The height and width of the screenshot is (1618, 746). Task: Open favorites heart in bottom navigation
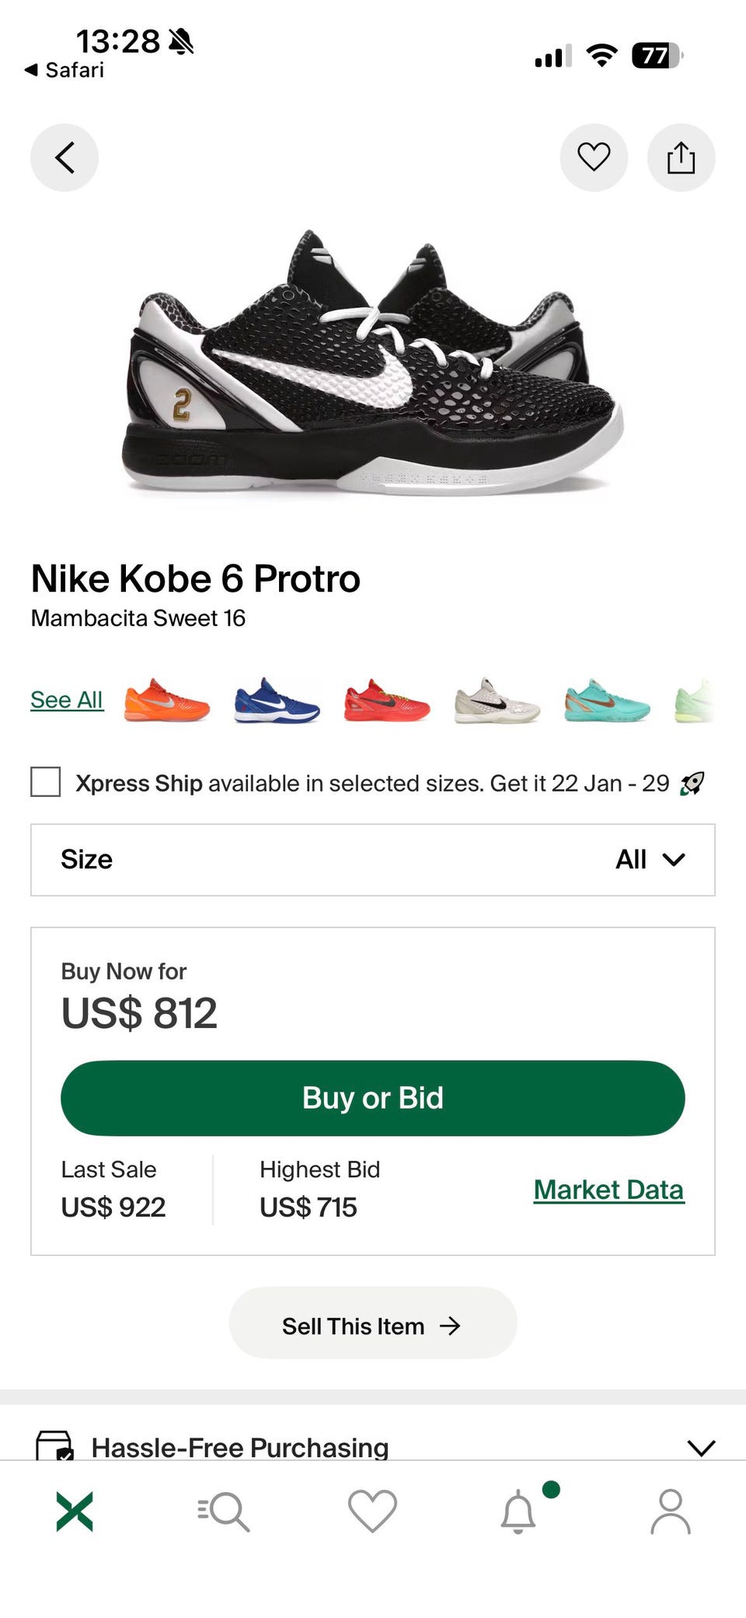372,1511
